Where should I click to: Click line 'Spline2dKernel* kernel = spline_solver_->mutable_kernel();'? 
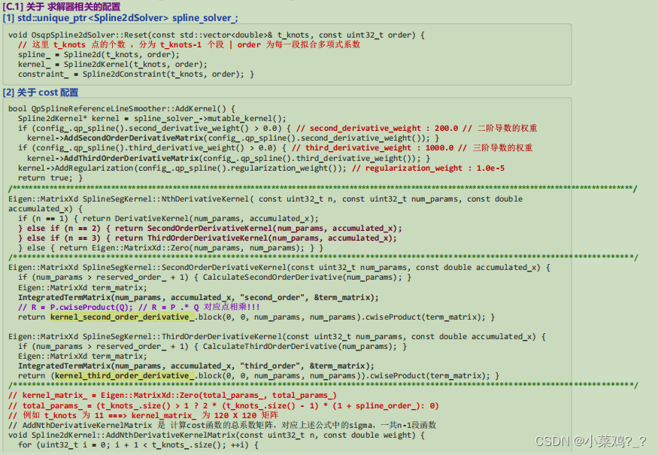click(x=152, y=118)
